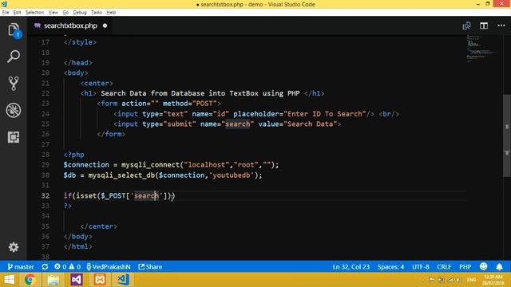Open the File menu
Screen dimensions: 511x287
[x=6, y=13]
